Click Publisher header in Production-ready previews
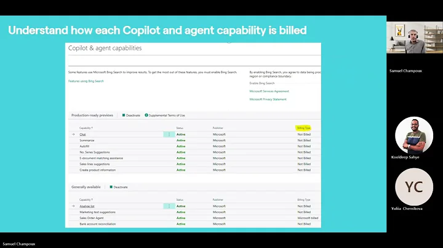 pos(218,128)
